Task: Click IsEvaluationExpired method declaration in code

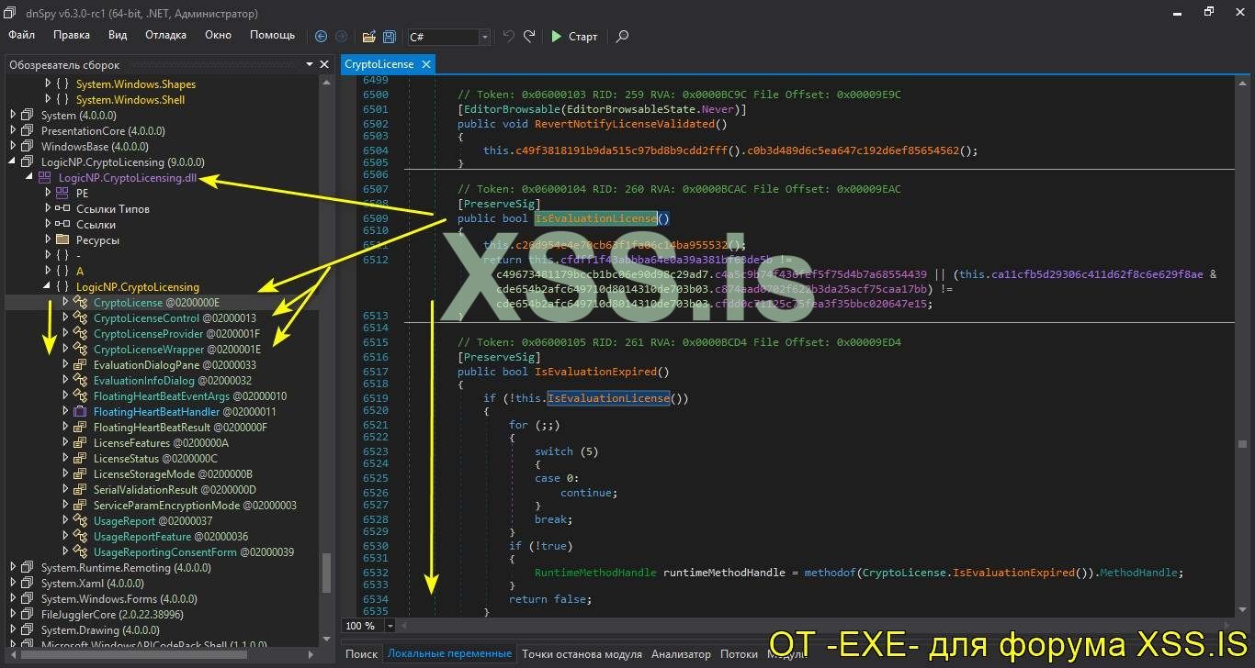Action: pos(595,372)
